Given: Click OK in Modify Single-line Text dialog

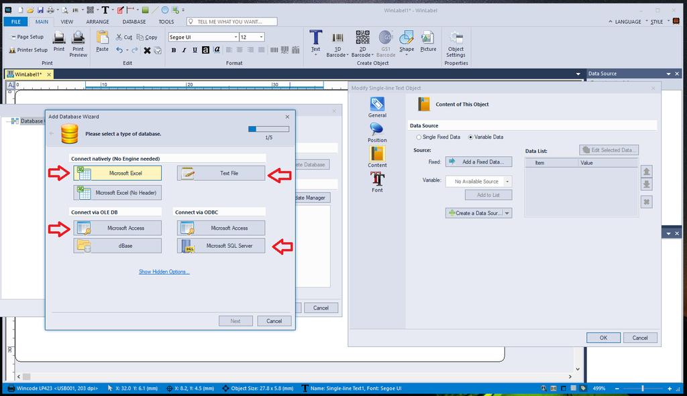Looking at the screenshot, I should (x=603, y=338).
